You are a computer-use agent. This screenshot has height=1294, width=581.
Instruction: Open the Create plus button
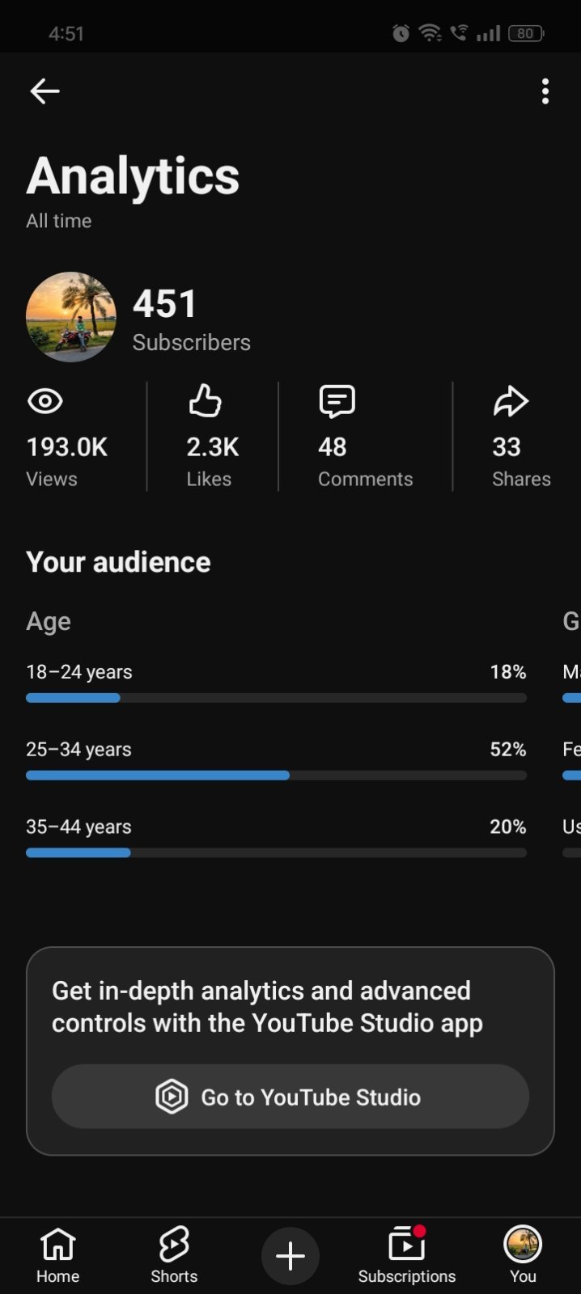[290, 1256]
